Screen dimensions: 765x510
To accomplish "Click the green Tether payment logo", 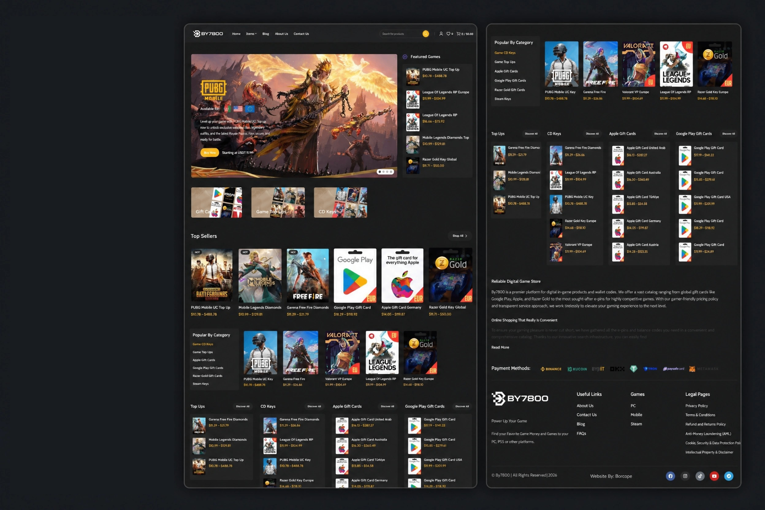I will (x=634, y=369).
